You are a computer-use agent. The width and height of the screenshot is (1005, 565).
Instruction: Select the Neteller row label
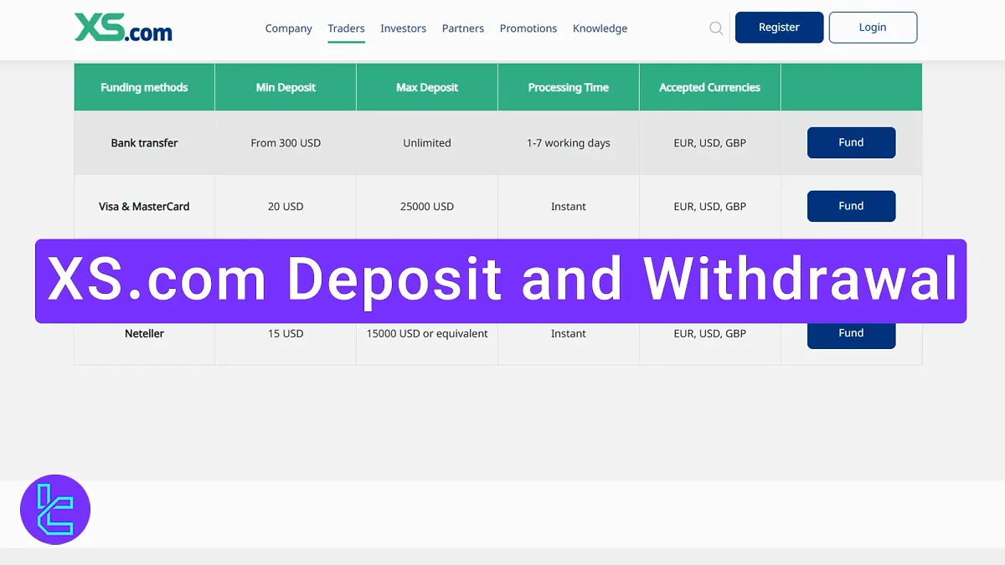[143, 332]
